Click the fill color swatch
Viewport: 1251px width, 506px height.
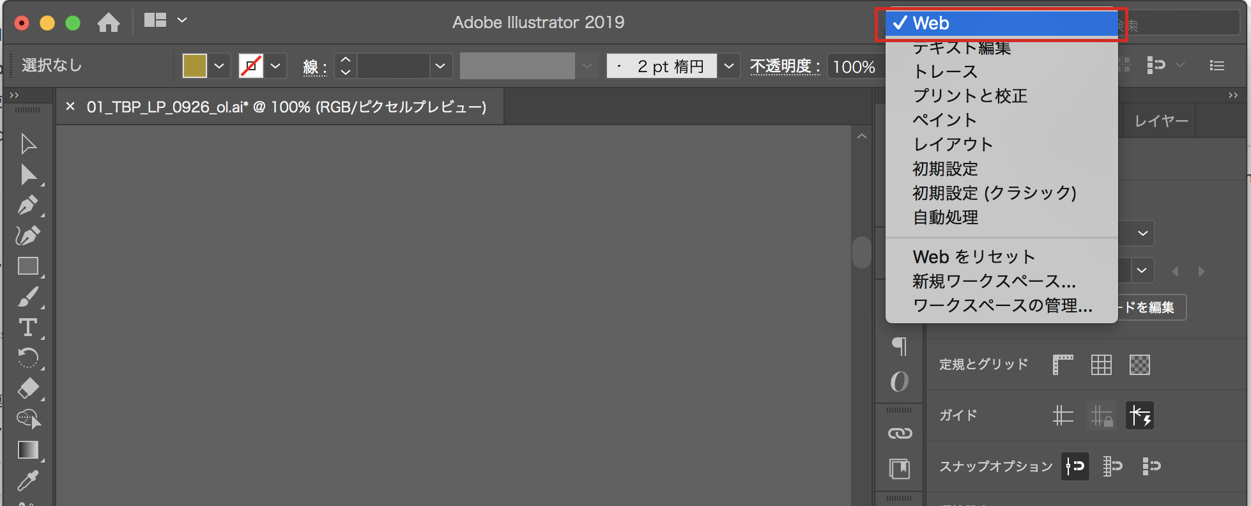tap(195, 66)
